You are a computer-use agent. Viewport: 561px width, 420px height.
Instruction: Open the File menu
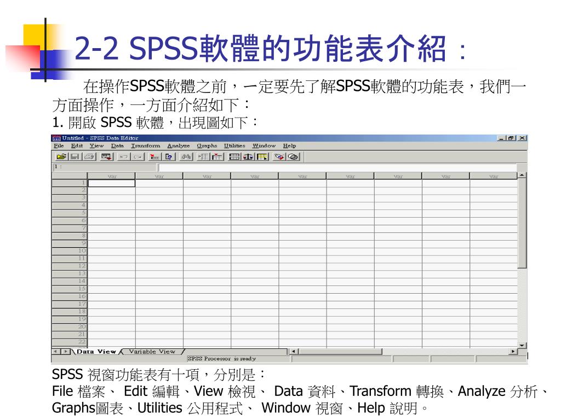[59, 145]
